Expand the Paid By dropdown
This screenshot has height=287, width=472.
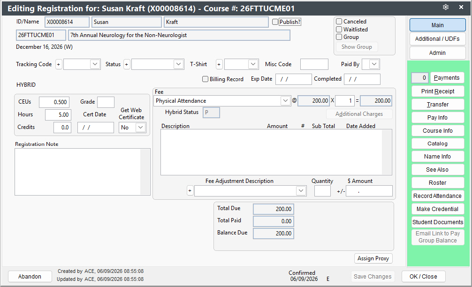pyautogui.click(x=374, y=64)
